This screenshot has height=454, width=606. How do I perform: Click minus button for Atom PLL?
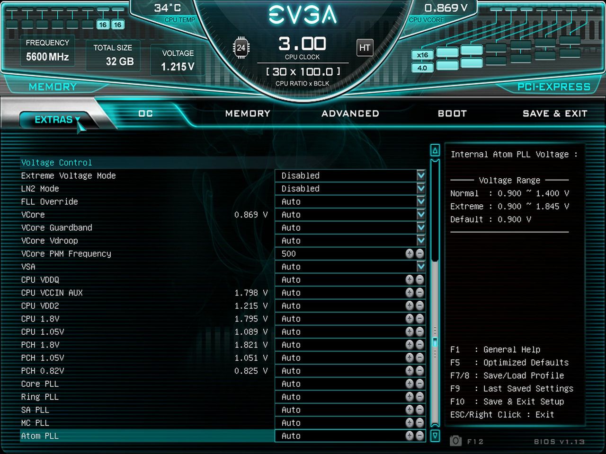tap(420, 436)
